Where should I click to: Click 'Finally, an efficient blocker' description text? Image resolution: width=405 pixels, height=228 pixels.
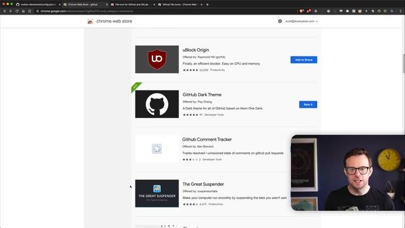tap(221, 63)
